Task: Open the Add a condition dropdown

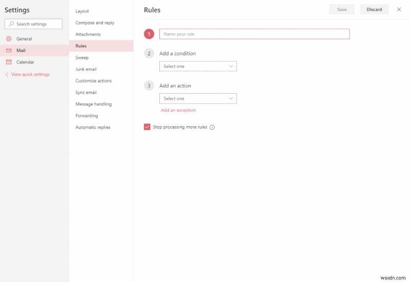Action: [198, 66]
